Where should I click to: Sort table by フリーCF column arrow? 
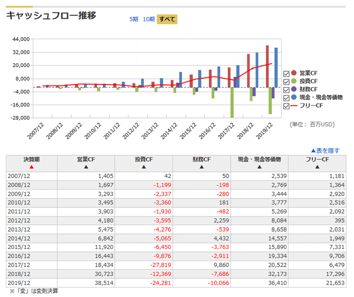[x=317, y=166]
